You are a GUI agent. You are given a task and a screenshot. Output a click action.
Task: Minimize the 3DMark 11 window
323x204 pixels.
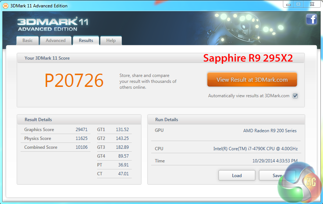[x=288, y=4]
